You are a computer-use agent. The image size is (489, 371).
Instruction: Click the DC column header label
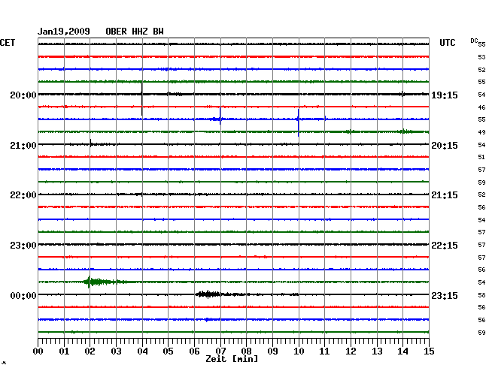pyautogui.click(x=474, y=41)
